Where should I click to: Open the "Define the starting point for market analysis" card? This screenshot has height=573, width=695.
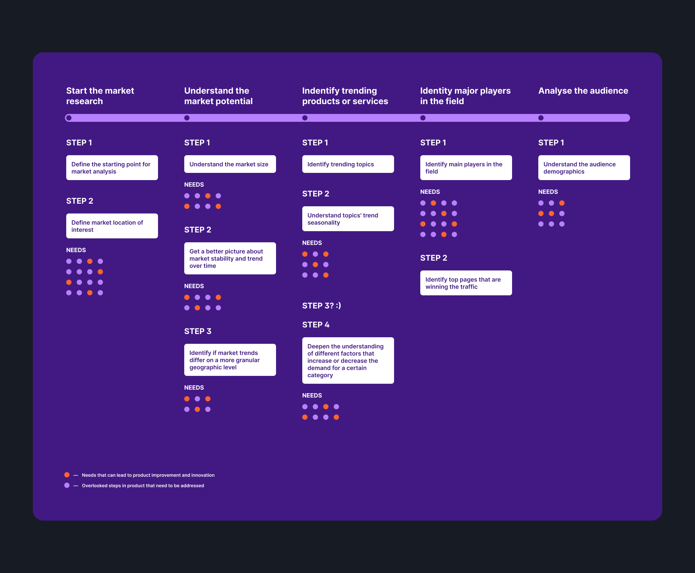click(x=112, y=168)
